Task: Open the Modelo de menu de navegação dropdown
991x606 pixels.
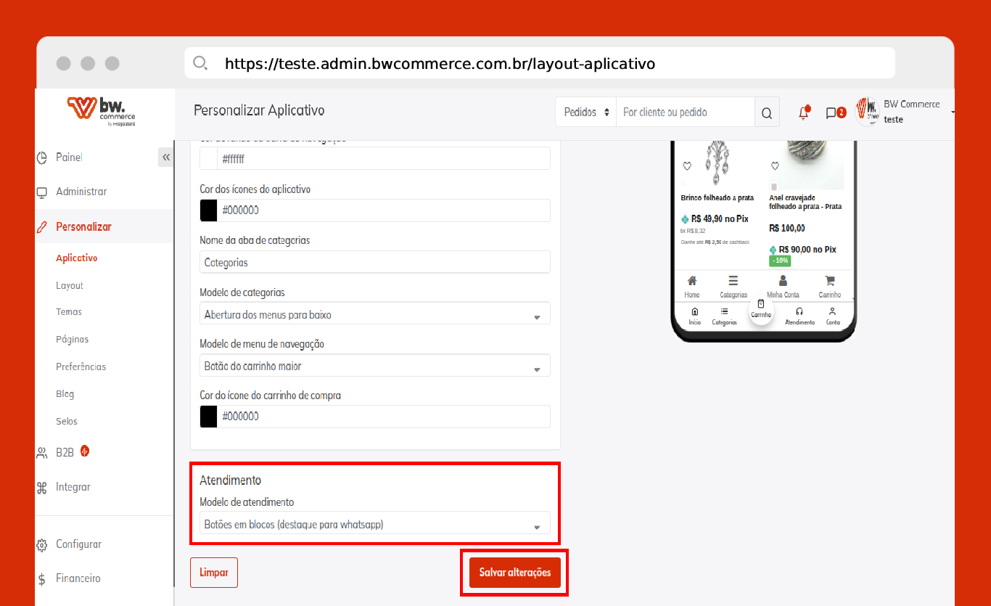Action: point(374,367)
